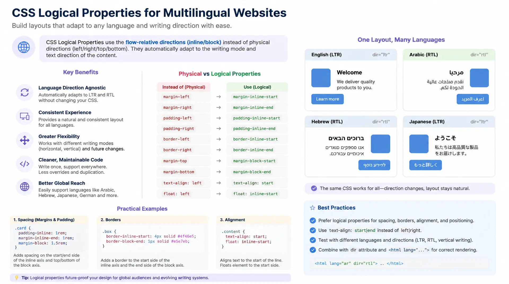509x284 pixels.
Task: Click the 'Use (Logical)' column header
Action: tap(257, 87)
